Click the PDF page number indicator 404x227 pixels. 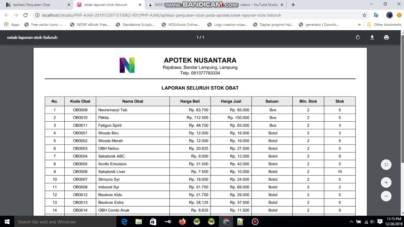coord(200,37)
